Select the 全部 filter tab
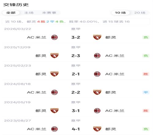The height and width of the screenshot is (135, 153). click(x=11, y=13)
